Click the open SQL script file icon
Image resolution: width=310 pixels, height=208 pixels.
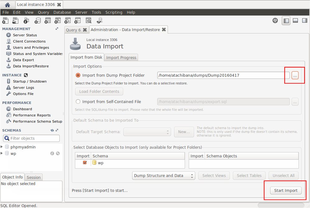coord(16,20)
